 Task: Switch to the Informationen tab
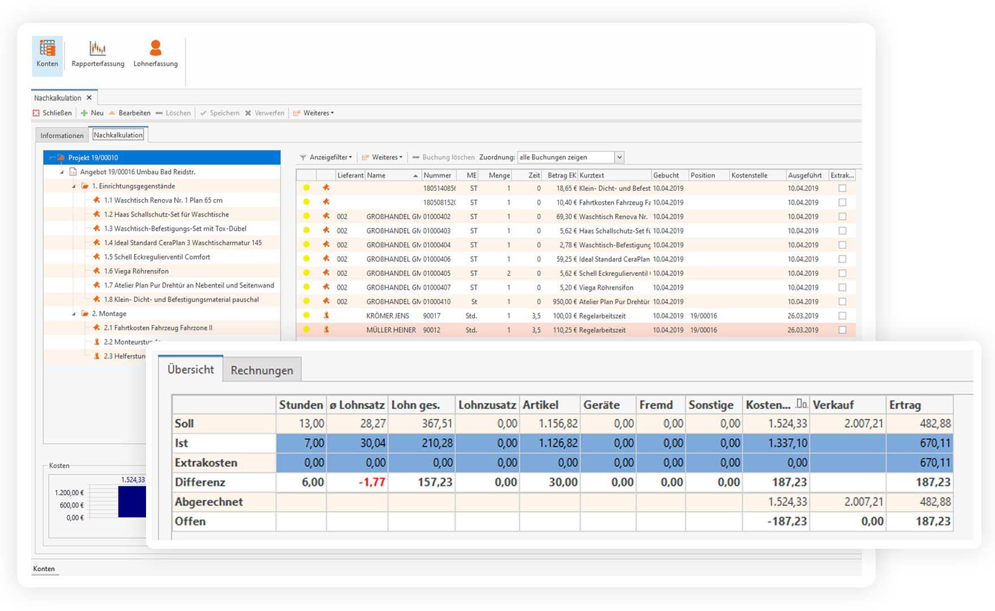[62, 135]
